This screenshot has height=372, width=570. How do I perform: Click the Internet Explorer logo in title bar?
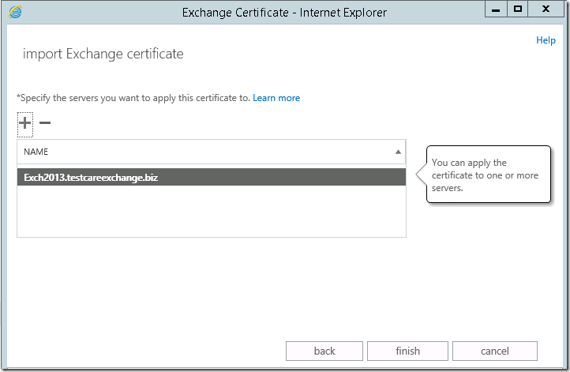point(15,12)
